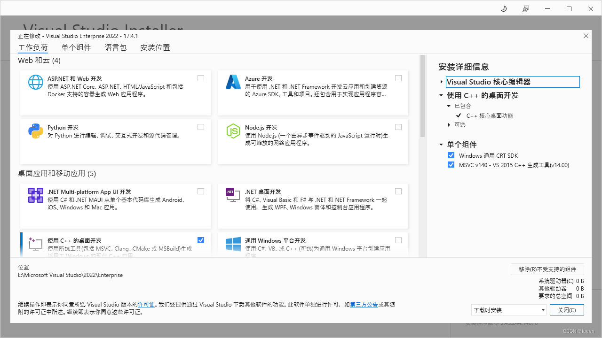Open the 安装位置 tab
The image size is (602, 338).
155,47
